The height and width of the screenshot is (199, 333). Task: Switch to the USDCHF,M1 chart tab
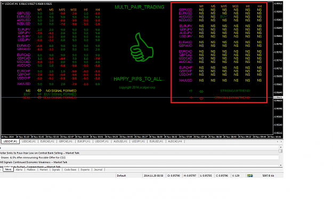pos(10,141)
